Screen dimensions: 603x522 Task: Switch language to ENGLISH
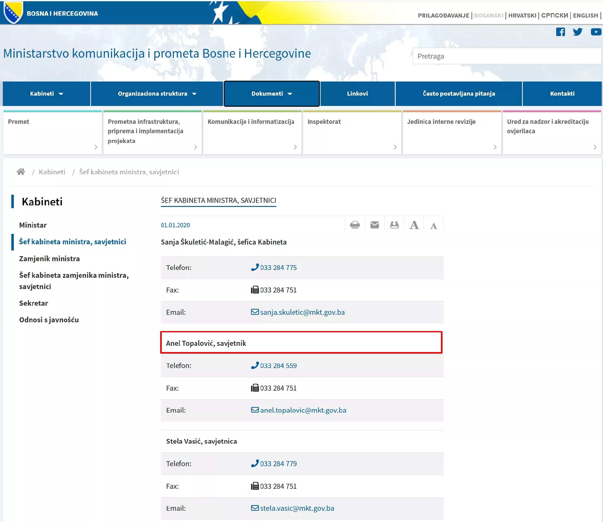pyautogui.click(x=585, y=15)
